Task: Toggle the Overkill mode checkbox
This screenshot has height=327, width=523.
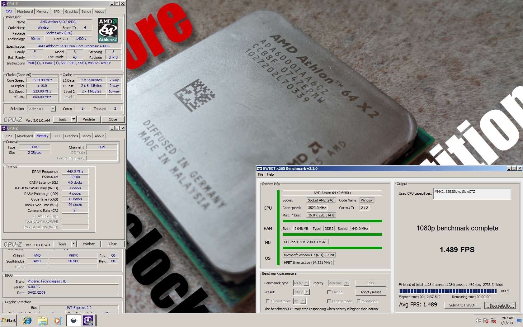Action: (268, 301)
